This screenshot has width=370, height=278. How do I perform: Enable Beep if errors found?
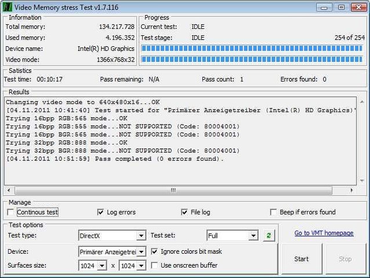[x=273, y=213]
